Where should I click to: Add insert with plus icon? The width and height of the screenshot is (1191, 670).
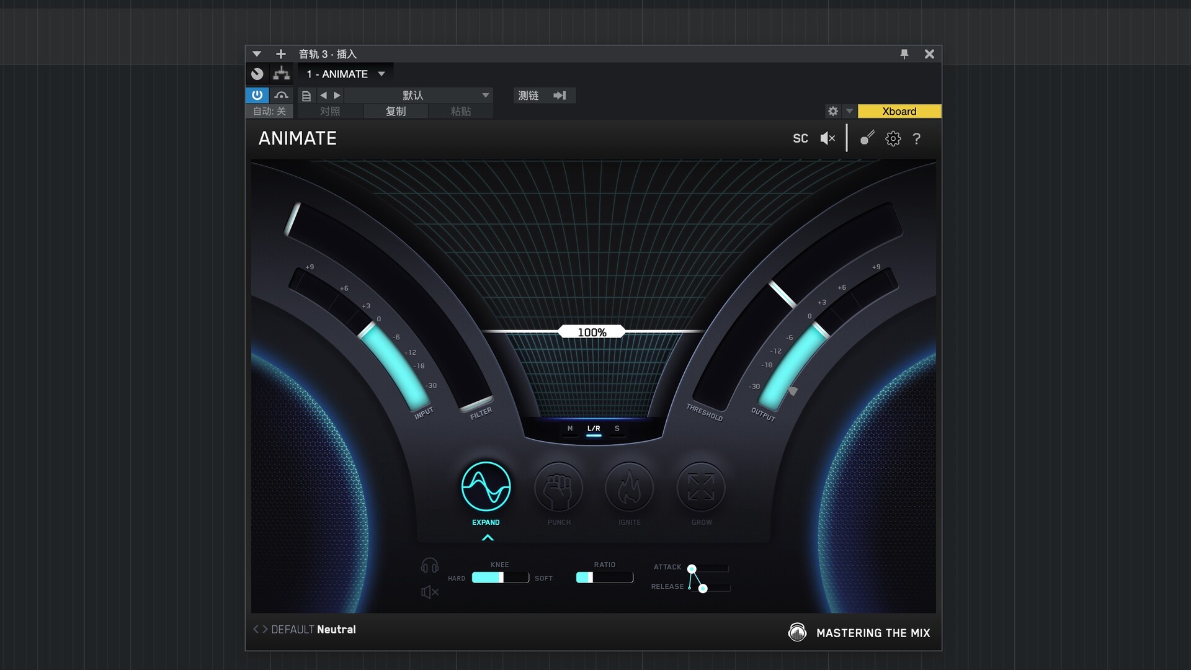280,54
